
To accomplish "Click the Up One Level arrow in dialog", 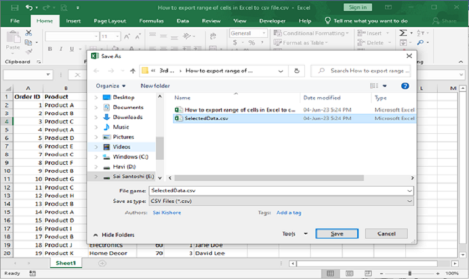I will coord(133,71).
